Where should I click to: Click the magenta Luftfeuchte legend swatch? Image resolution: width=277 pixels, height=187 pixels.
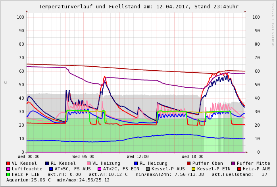point(8,169)
